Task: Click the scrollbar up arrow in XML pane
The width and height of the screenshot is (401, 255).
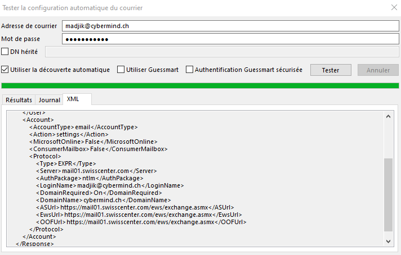Action: point(388,116)
